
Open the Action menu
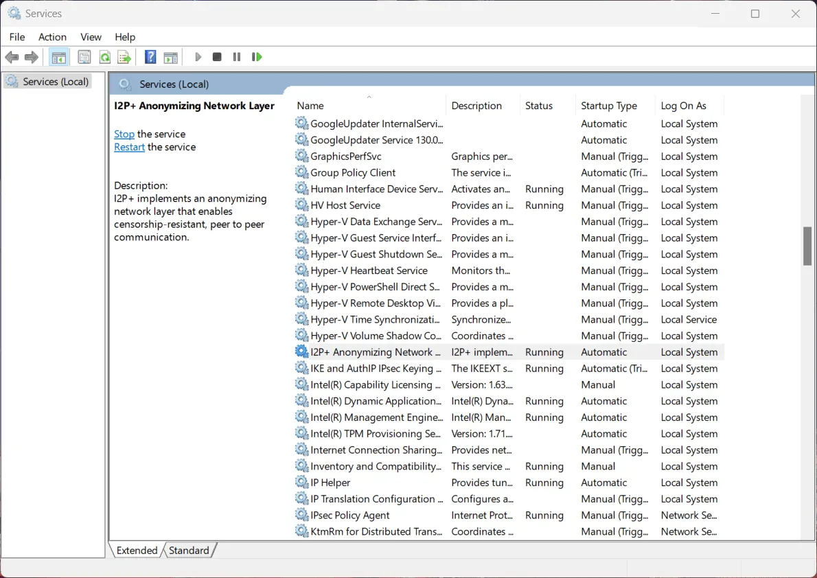52,37
